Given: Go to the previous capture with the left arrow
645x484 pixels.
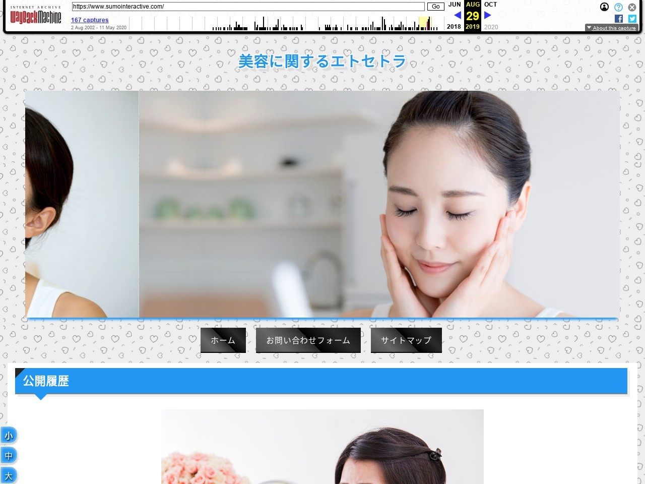Looking at the screenshot, I should [457, 15].
